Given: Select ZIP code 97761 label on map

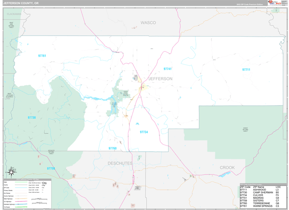Looking at the screenshot, I should coord(42,56).
